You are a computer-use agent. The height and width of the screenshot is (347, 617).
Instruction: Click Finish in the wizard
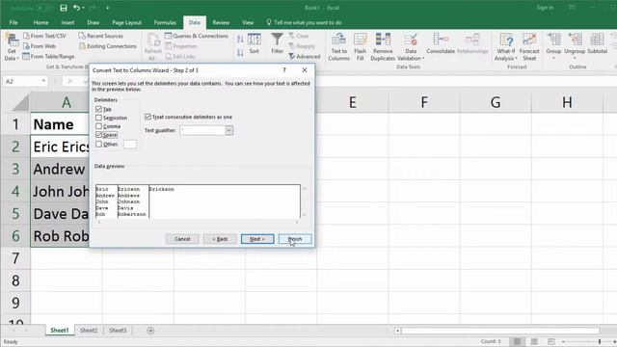coord(295,239)
